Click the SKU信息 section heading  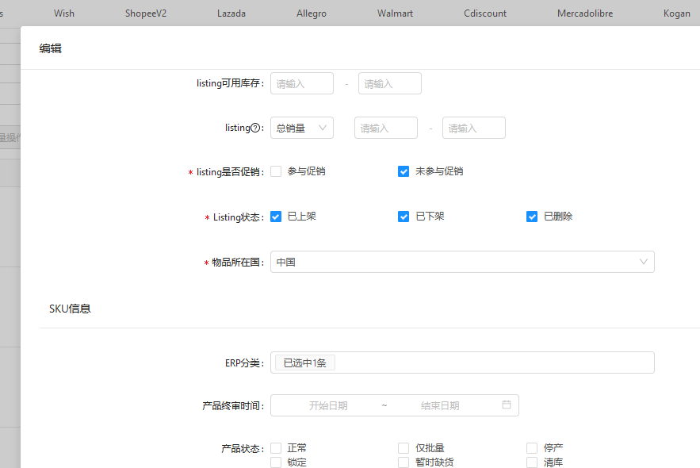70,309
